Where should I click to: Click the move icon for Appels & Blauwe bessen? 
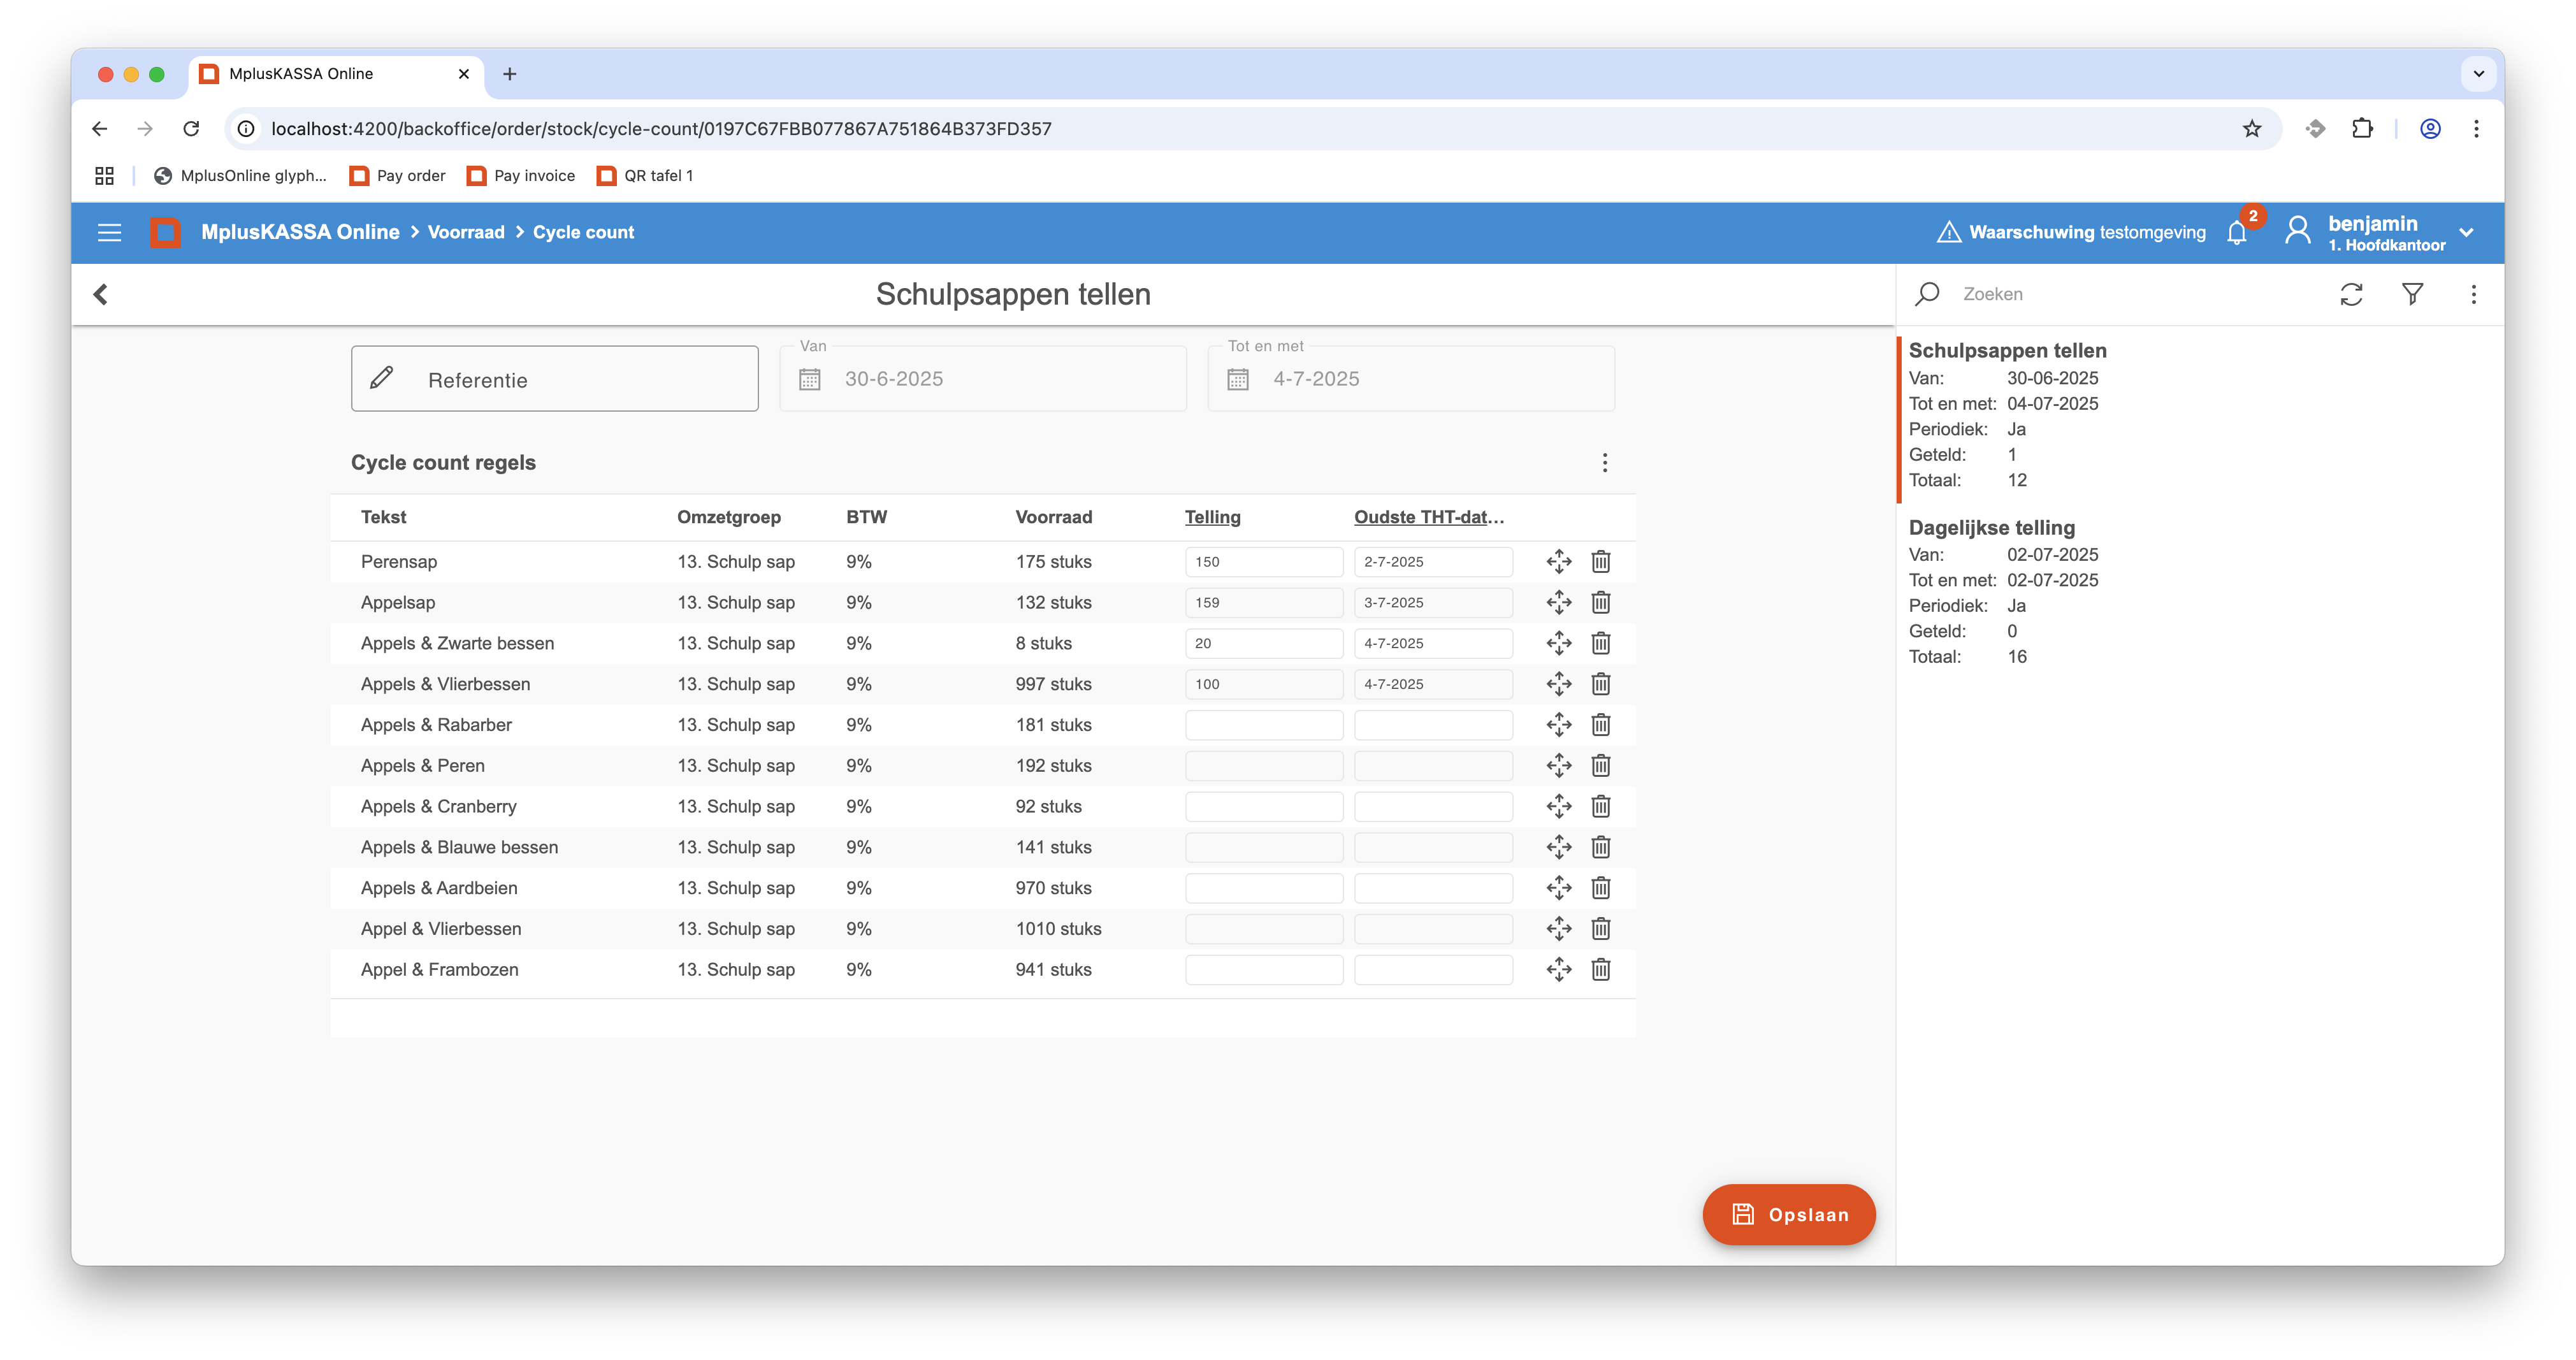tap(1558, 847)
